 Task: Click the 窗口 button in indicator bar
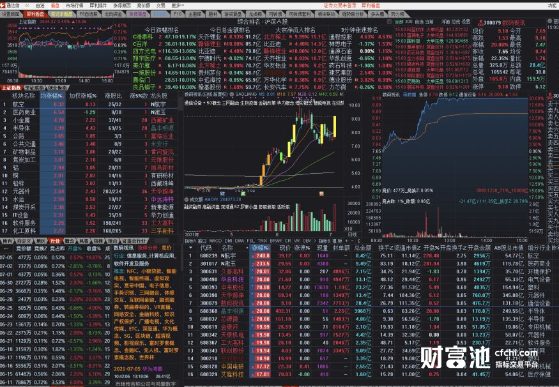202,241
